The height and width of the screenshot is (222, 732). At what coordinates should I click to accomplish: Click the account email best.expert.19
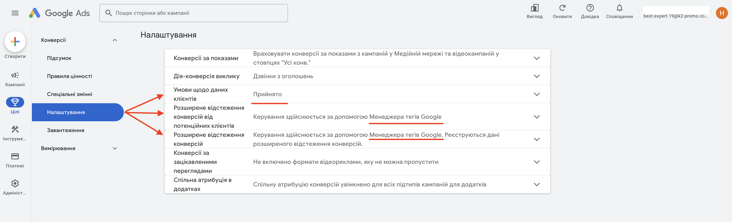click(x=675, y=16)
